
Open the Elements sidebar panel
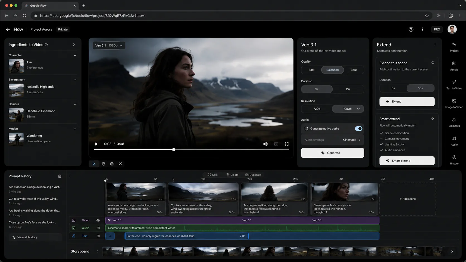(x=454, y=122)
